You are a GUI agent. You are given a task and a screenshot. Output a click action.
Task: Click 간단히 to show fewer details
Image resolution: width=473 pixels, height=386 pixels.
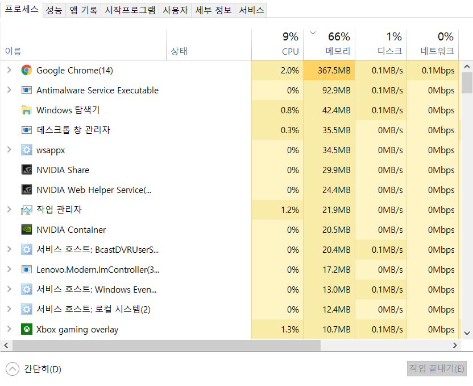pyautogui.click(x=34, y=369)
